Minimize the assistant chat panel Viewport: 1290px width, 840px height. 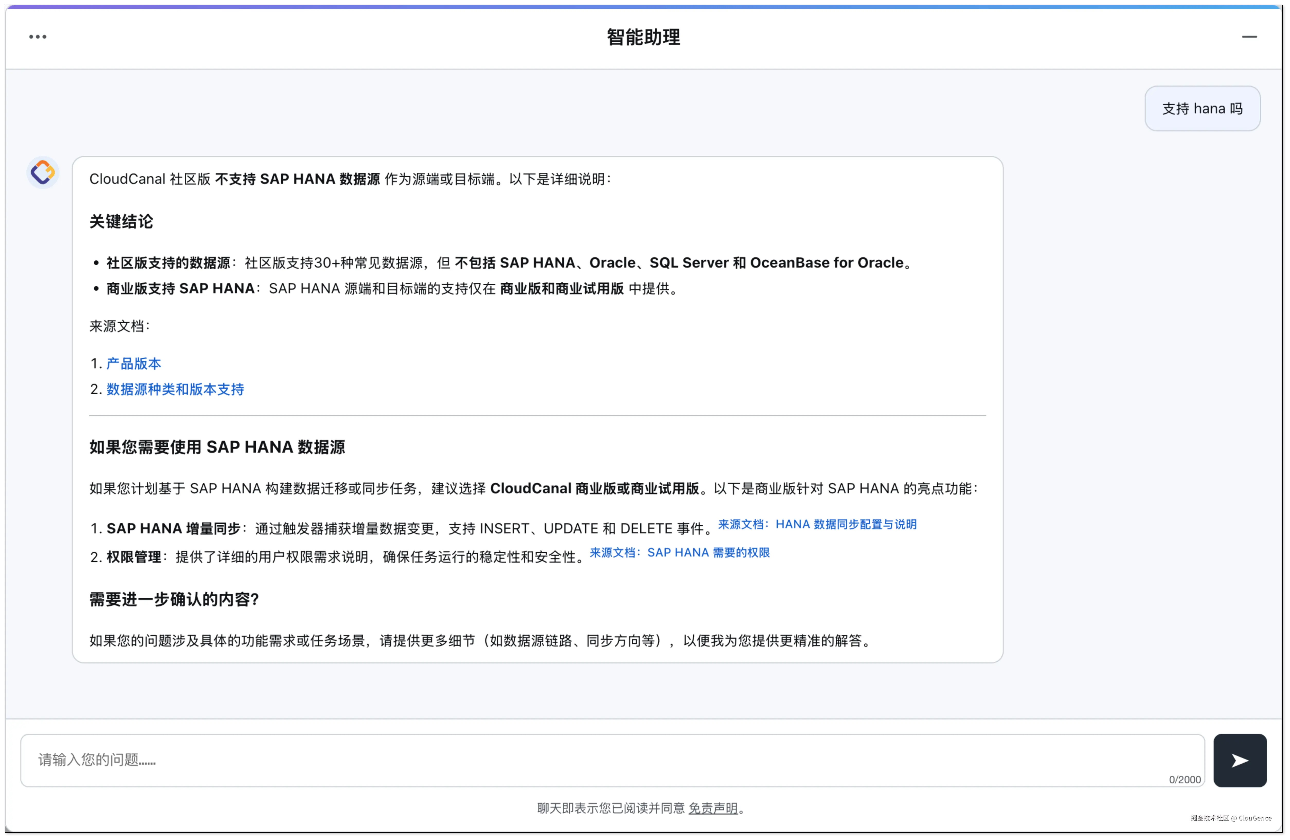[x=1249, y=37]
